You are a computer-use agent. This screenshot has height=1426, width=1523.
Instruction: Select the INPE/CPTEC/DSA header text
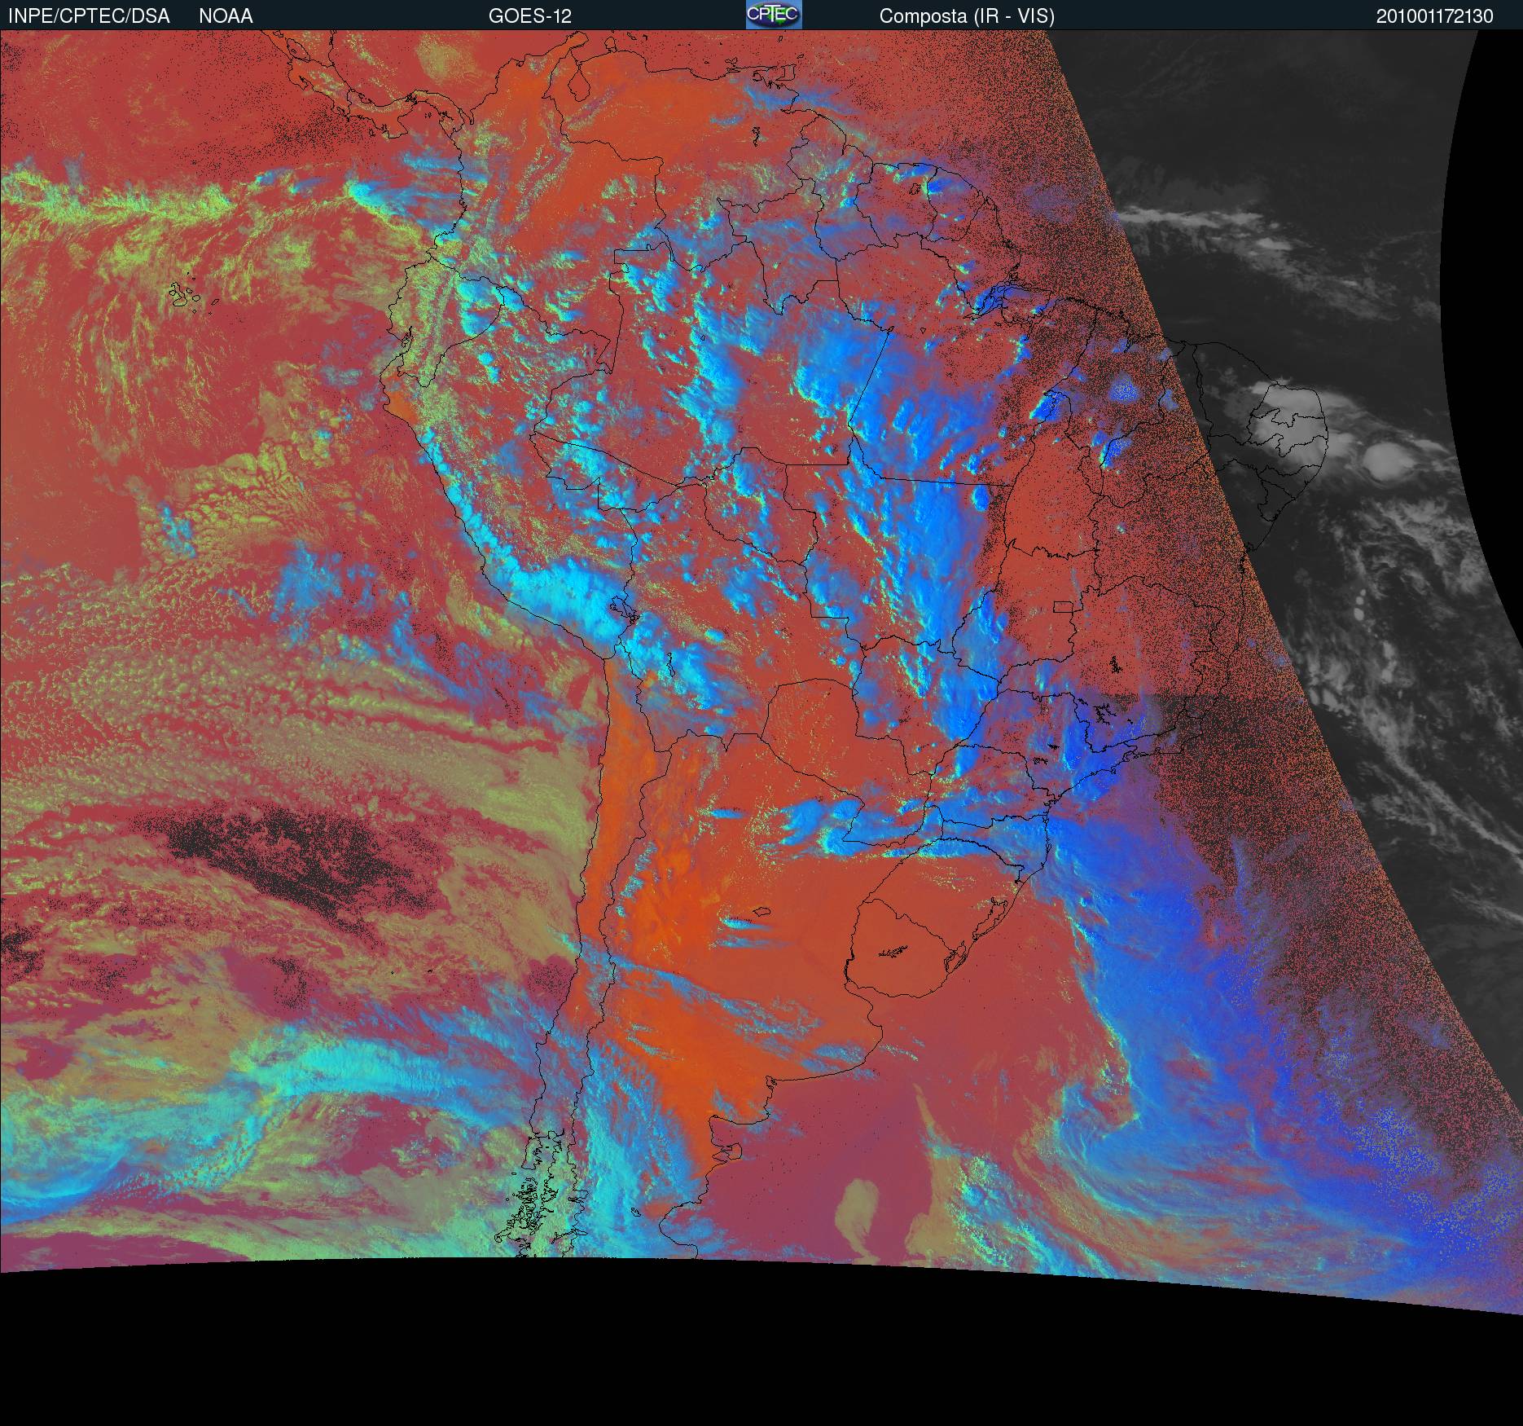[x=89, y=16]
